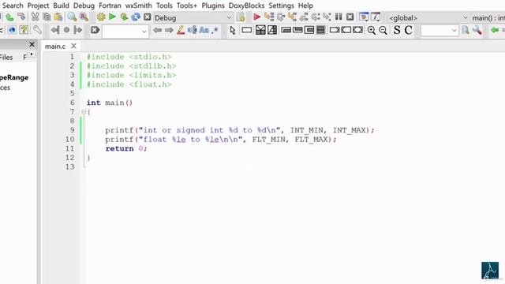The width and height of the screenshot is (505, 284).
Task: Click the panel tabs scroll arrow
Action: (32, 54)
